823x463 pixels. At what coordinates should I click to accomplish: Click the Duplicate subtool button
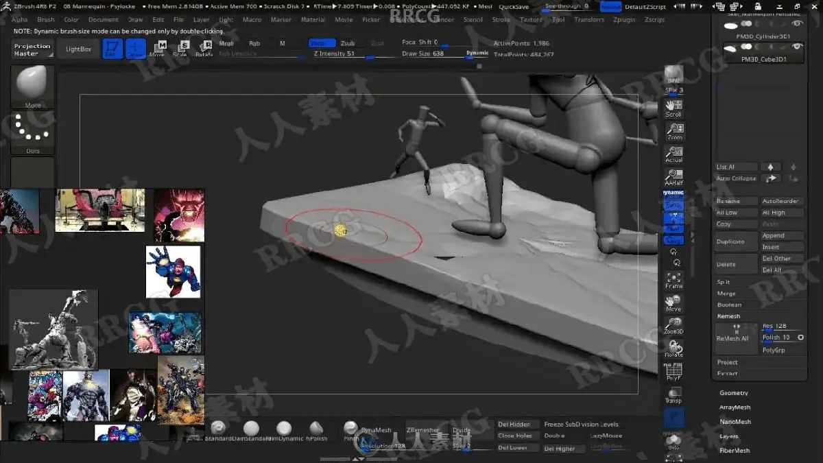737,241
